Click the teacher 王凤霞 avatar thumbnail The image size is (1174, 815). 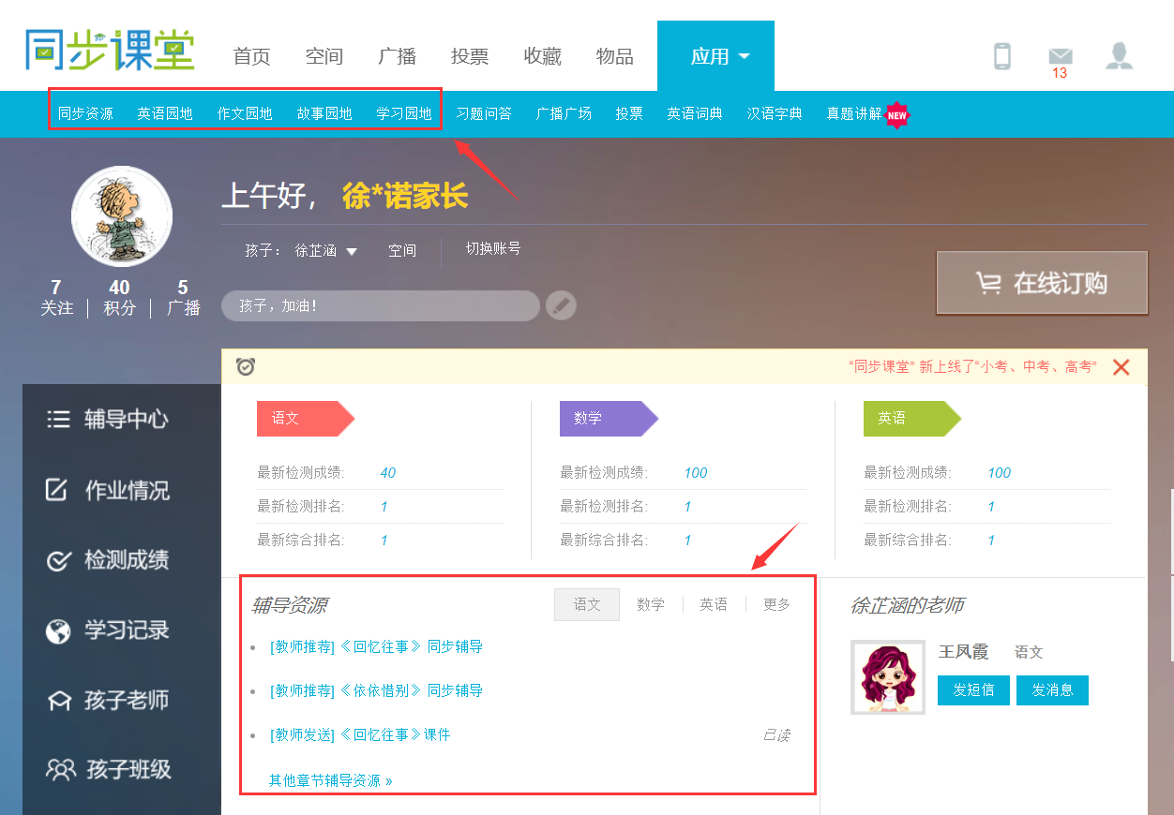click(887, 677)
